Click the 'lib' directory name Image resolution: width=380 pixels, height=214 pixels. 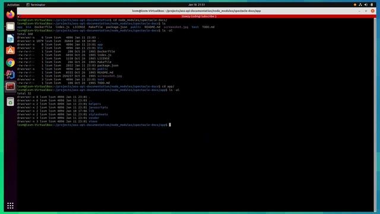(91, 111)
